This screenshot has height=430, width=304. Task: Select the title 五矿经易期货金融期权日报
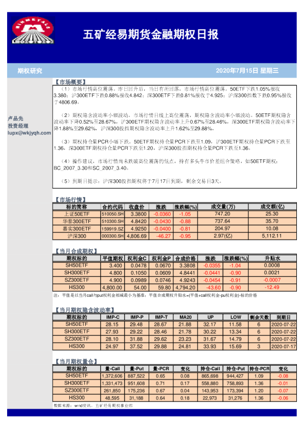coord(151,35)
